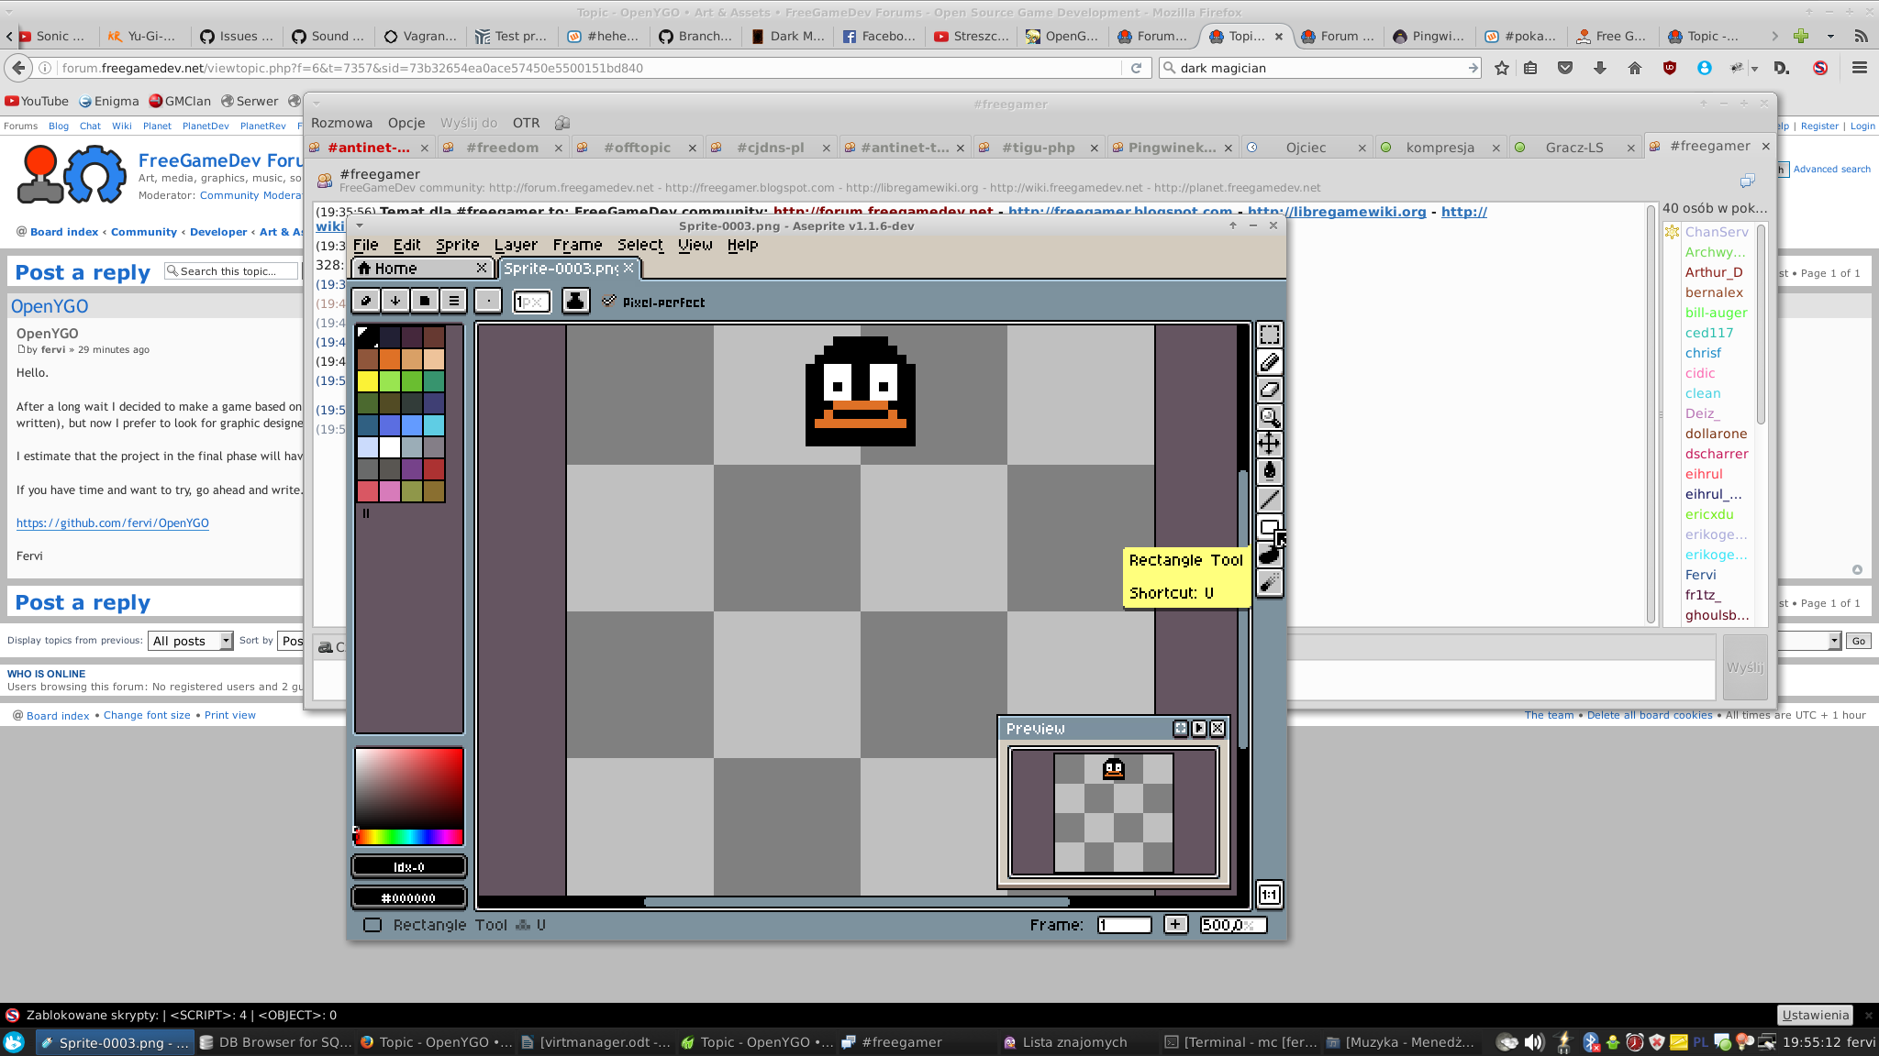The height and width of the screenshot is (1056, 1879).
Task: Click the OpenYGO GitHub link
Action: point(112,522)
